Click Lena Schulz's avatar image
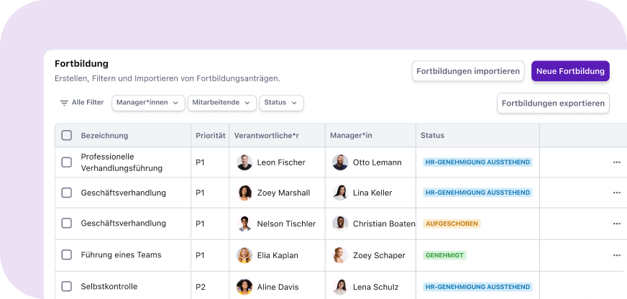 340,287
